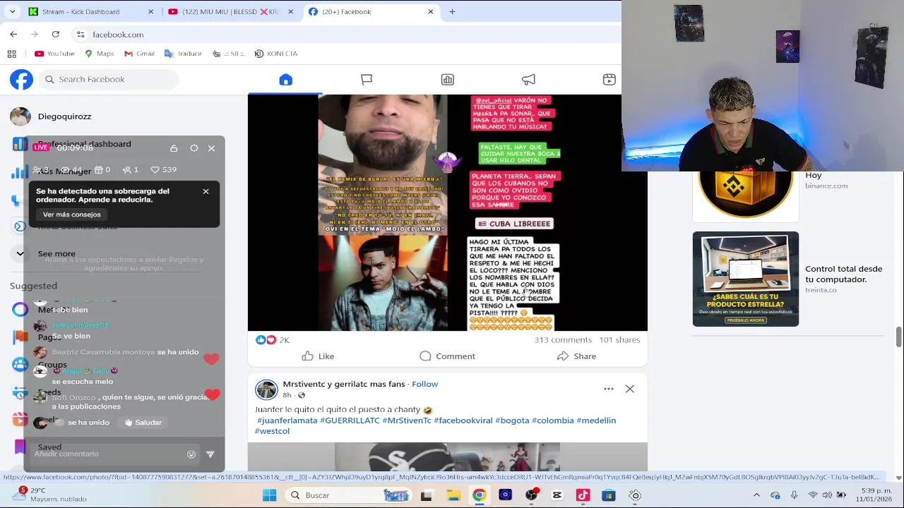Click the send comment arrow icon
The height and width of the screenshot is (508, 904).
click(210, 454)
